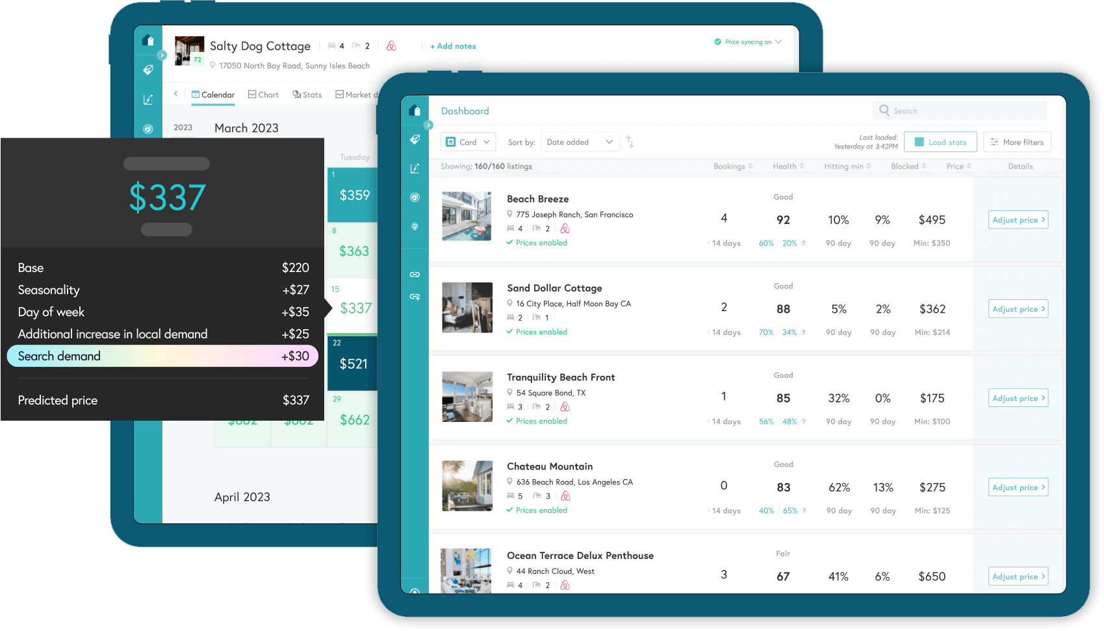This screenshot has width=1104, height=631.
Task: Open the Stats tab for Salty Dog Cottage
Action: [307, 94]
